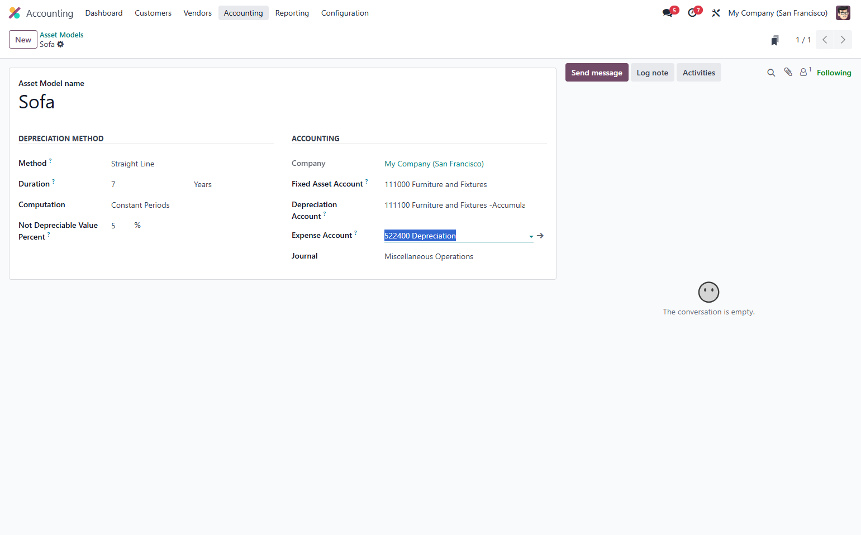Click the Activities button
This screenshot has width=861, height=535.
(699, 73)
